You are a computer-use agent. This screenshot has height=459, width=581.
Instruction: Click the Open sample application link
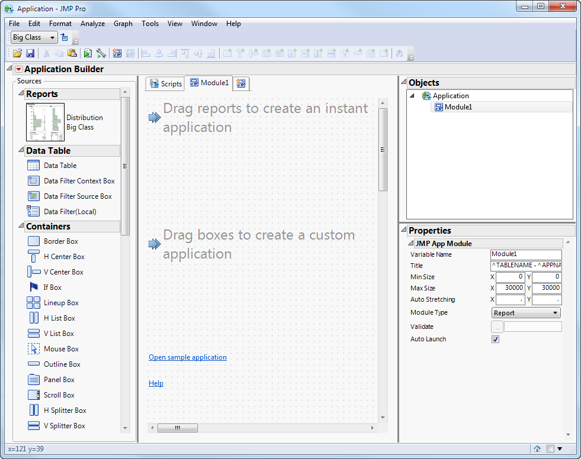point(187,357)
